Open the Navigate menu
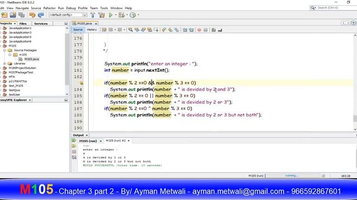357x200 pixels. 22,8
